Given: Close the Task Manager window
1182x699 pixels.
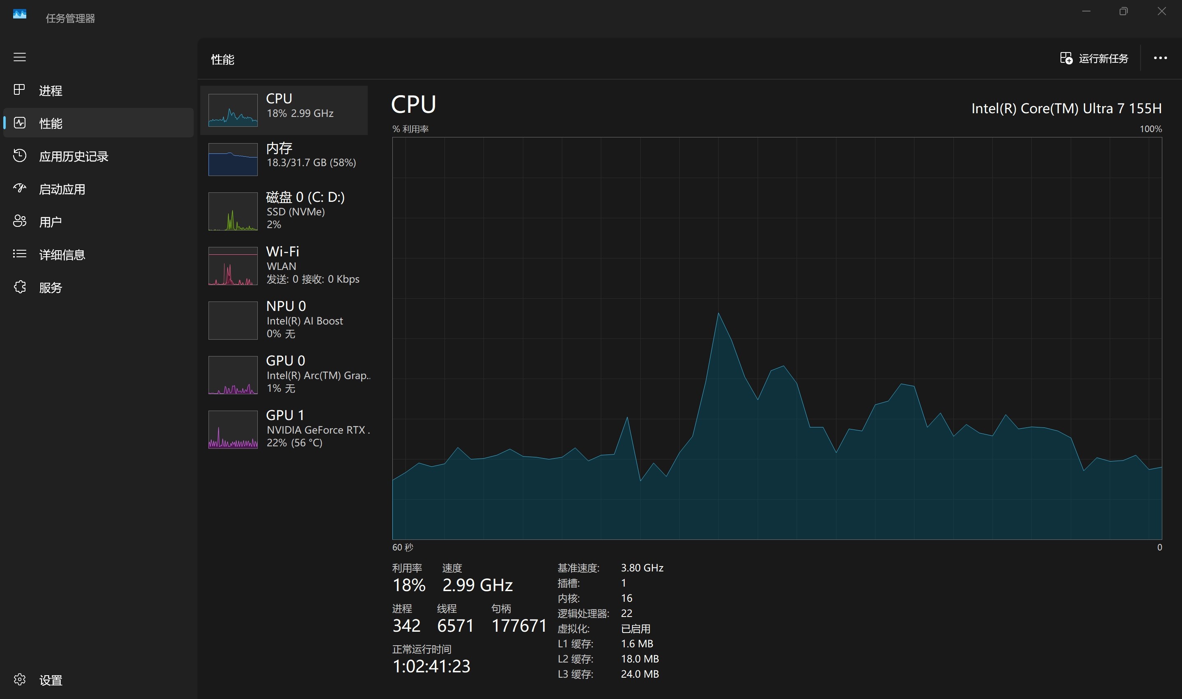Looking at the screenshot, I should pos(1161,11).
